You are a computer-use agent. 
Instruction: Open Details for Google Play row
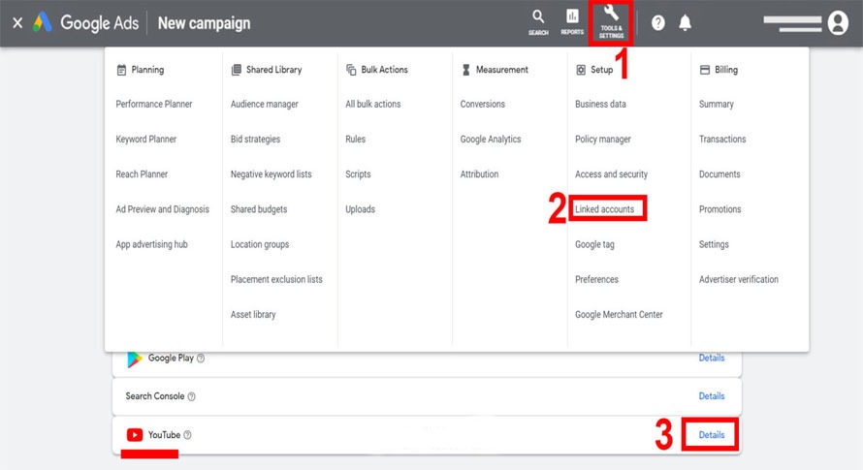click(712, 358)
